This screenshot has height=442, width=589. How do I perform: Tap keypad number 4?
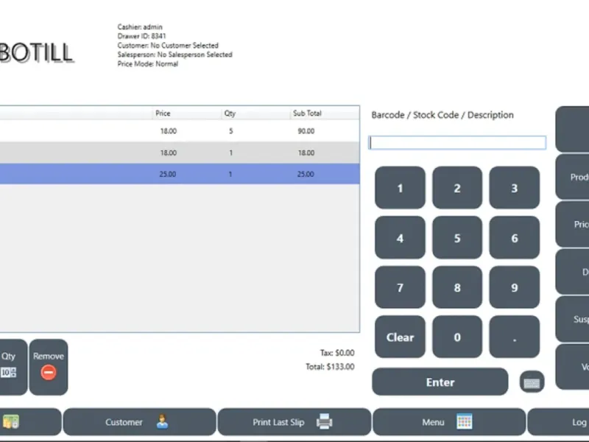(x=400, y=237)
